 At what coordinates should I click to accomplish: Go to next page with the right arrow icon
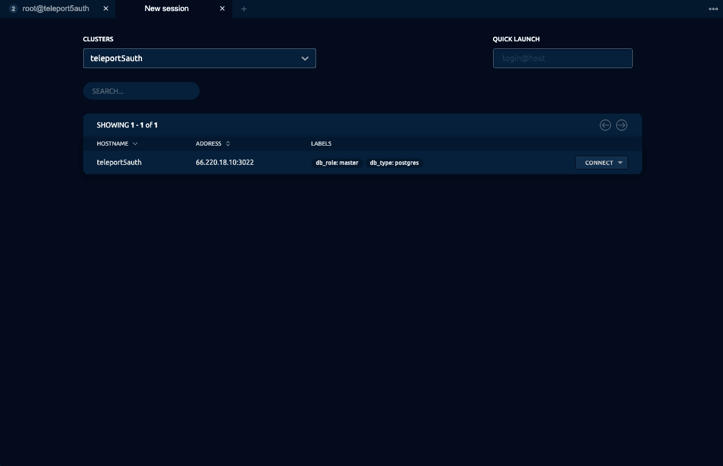coord(622,125)
